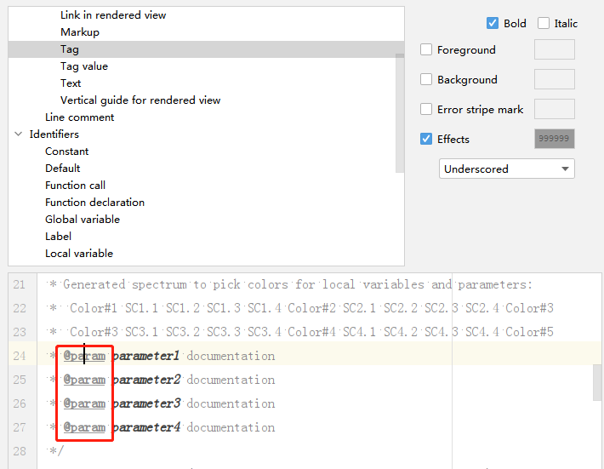Screen dimensions: 604x469
Task: Click the preview editor vertical scrollbar
Action: (x=597, y=383)
